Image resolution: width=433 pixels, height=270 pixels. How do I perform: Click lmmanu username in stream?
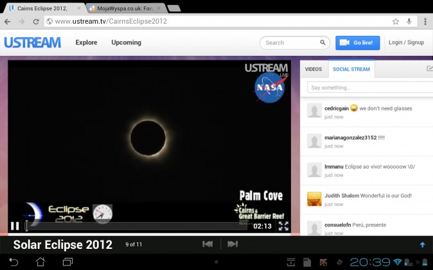(334, 167)
